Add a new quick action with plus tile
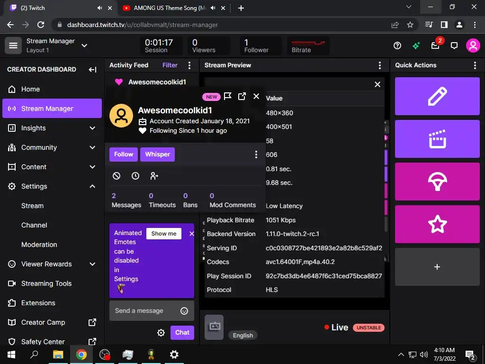 (437, 267)
